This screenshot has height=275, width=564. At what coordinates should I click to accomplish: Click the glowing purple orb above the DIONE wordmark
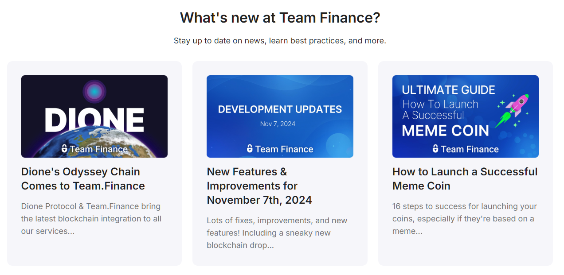click(94, 93)
